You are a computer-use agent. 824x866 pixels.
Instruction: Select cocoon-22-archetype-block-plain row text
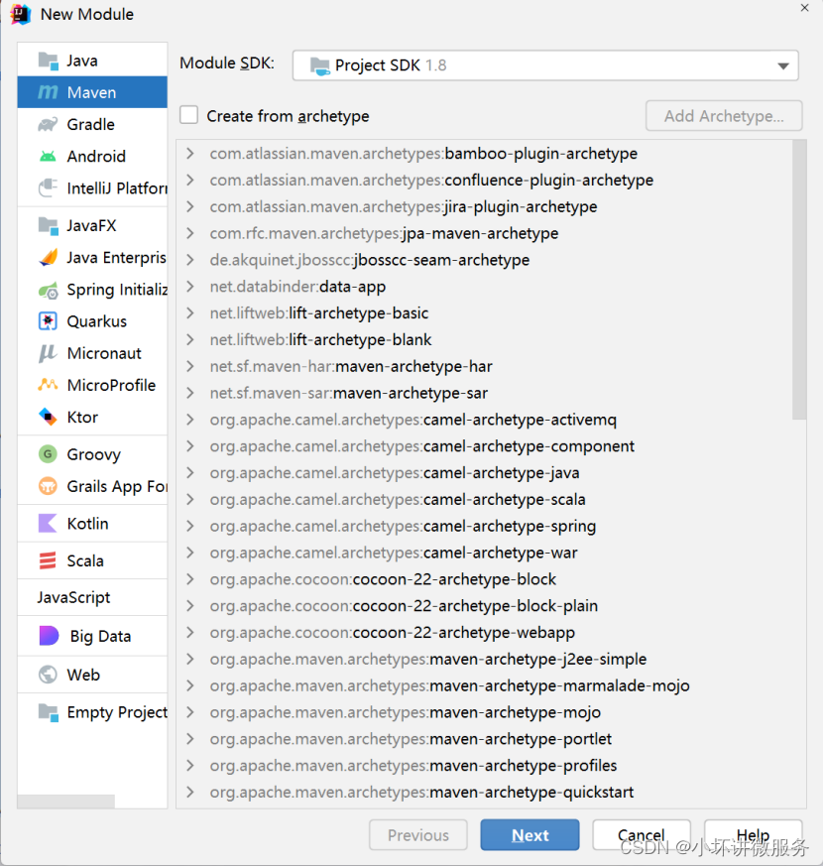coord(404,606)
